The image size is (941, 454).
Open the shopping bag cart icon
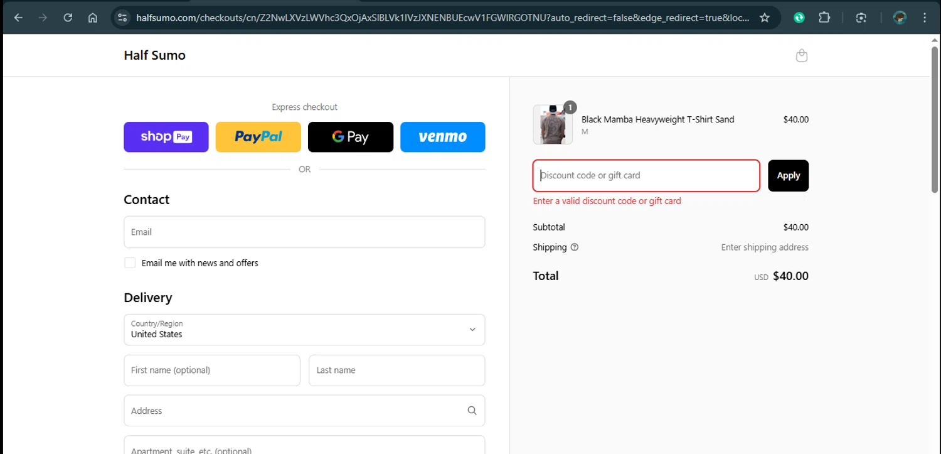coord(801,55)
